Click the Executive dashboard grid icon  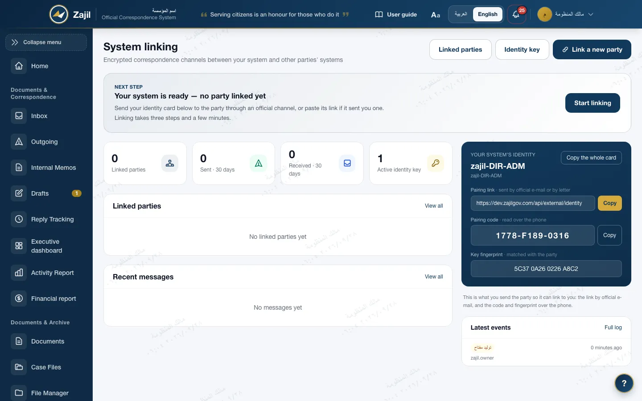point(19,246)
